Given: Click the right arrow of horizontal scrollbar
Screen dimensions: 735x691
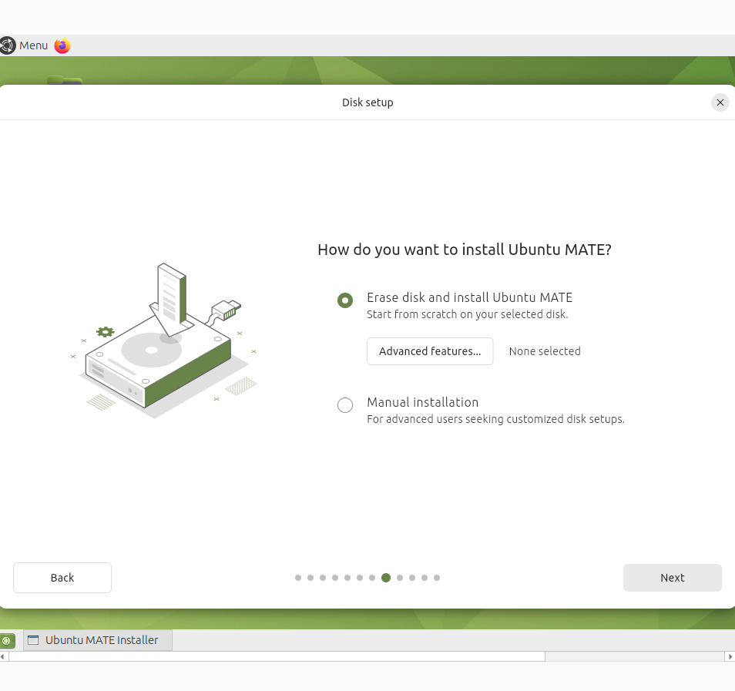Looking at the screenshot, I should click(x=730, y=657).
